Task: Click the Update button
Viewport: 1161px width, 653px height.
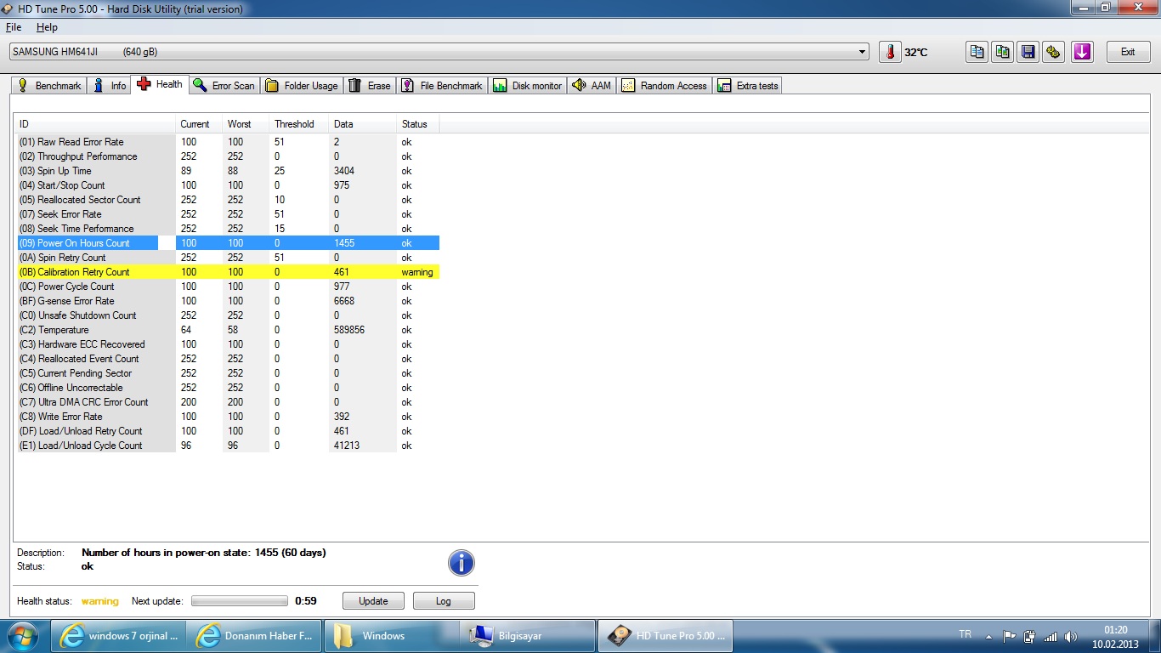Action: pos(373,600)
